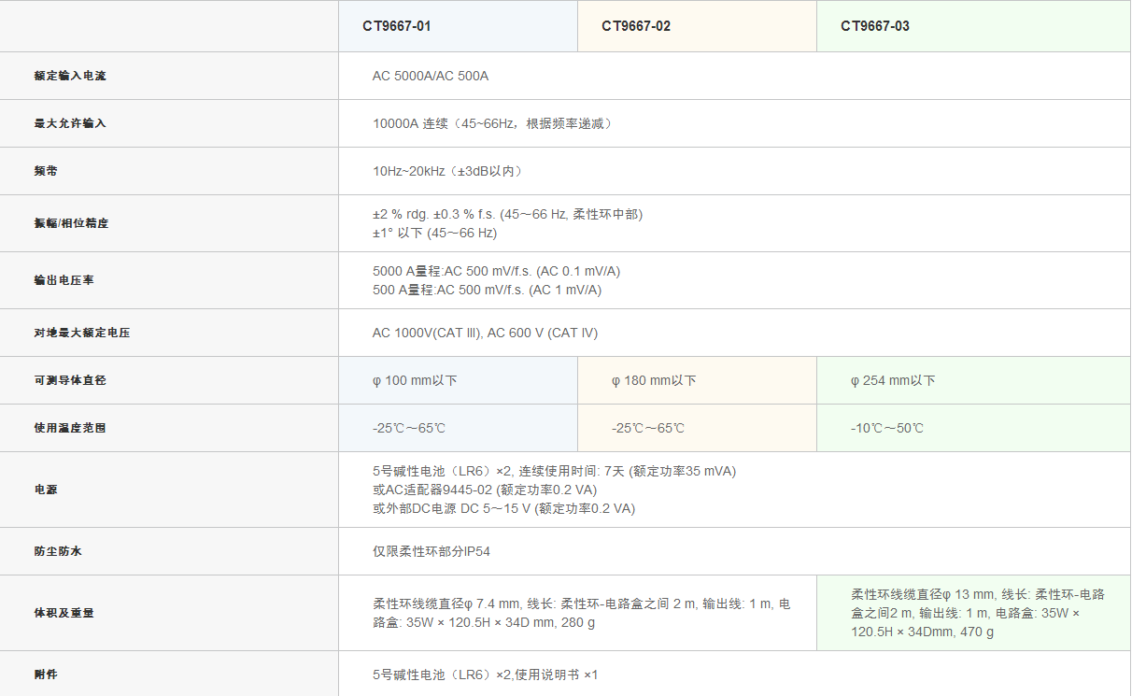1132x696 pixels.
Task: Select the 仅限柔性环部分IP54 value
Action: pos(432,552)
